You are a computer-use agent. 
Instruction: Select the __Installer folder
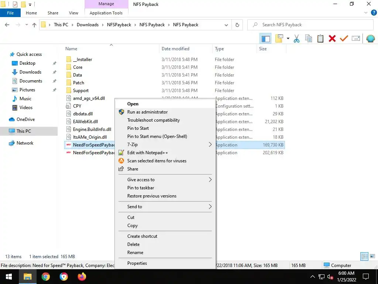(82, 60)
